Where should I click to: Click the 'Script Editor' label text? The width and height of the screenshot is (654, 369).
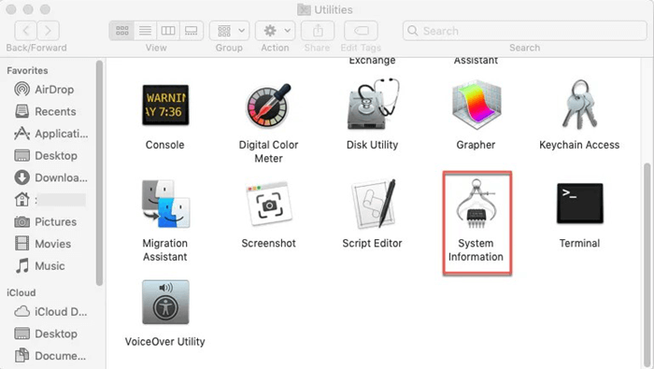pos(372,244)
